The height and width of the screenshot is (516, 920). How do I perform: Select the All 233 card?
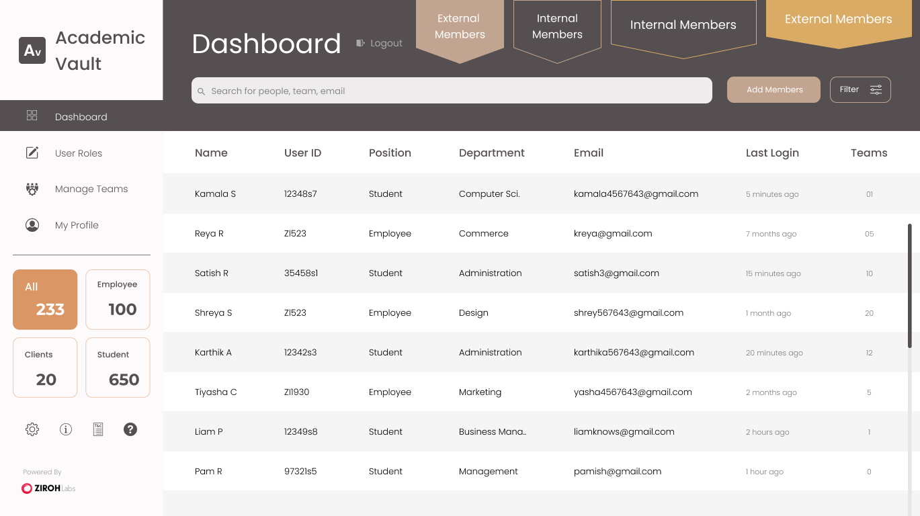[x=45, y=300]
